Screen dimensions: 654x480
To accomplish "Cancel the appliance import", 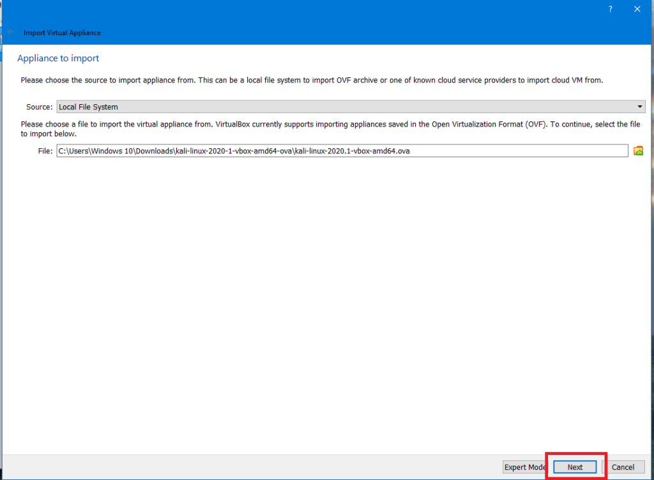I will (x=623, y=467).
